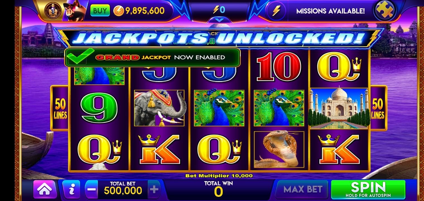Decrease total bet with minus button
Viewport: 424px width, 201px height.
coord(91,190)
